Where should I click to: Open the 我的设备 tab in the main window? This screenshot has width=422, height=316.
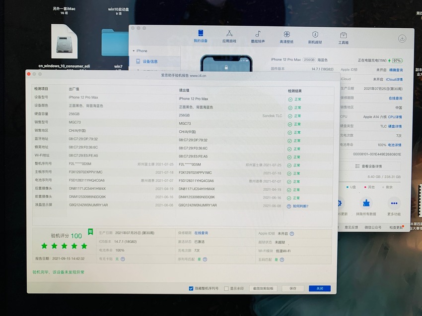coord(201,36)
